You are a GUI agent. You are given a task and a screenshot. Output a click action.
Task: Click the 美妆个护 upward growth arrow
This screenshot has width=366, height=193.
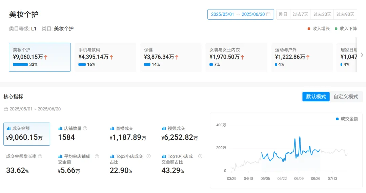46,57
